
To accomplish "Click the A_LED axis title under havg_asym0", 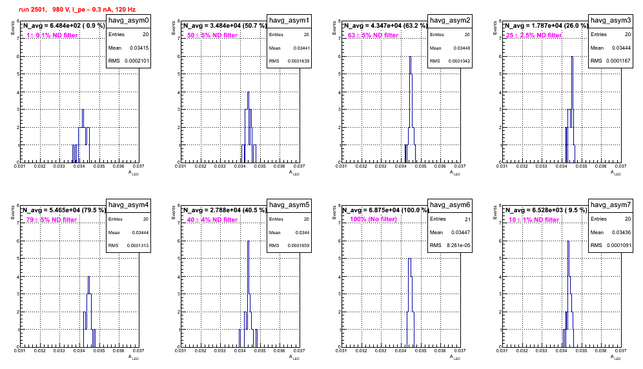I will 134,173.
